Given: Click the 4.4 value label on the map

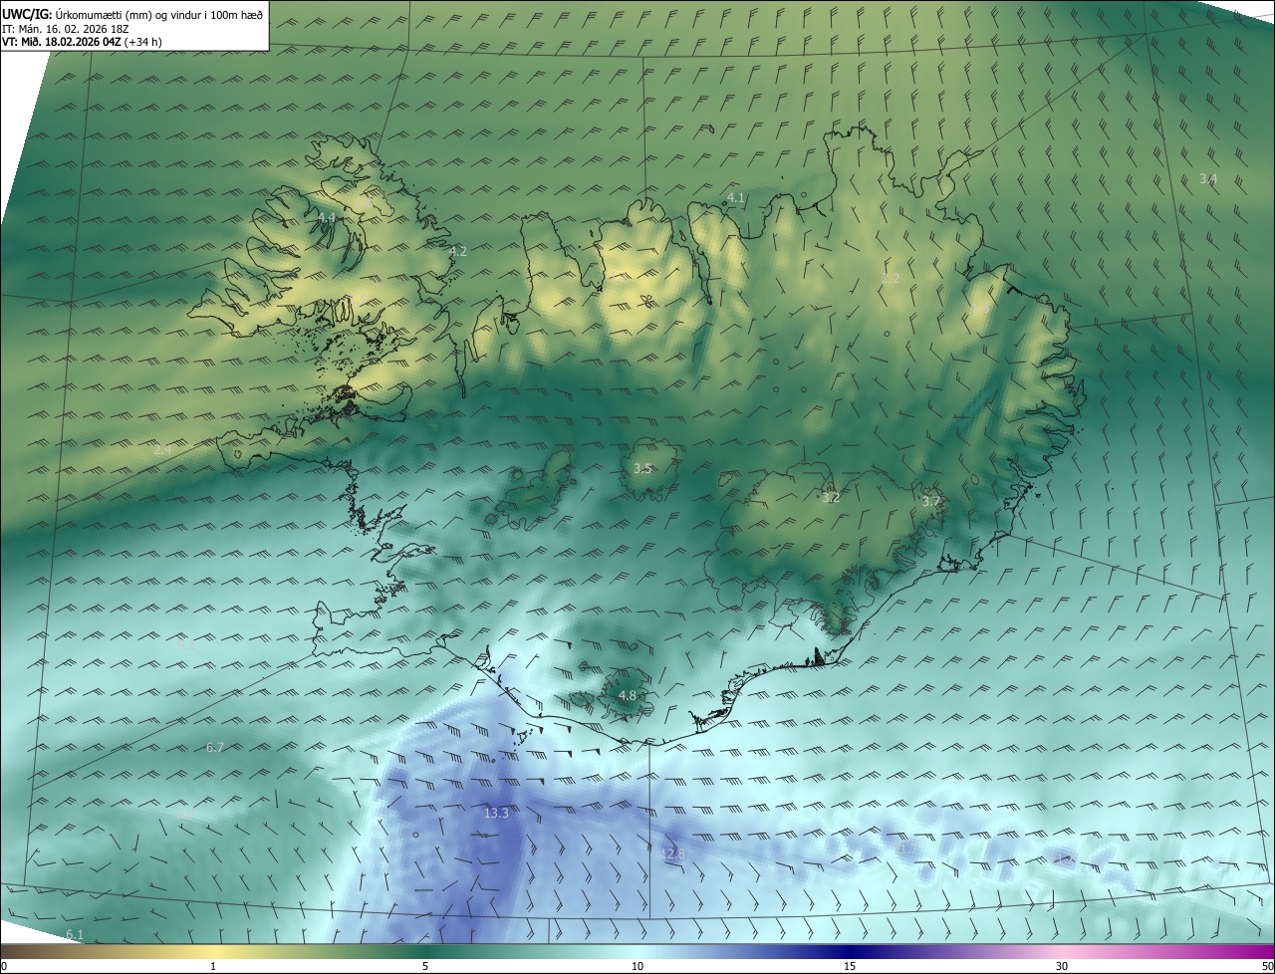Looking at the screenshot, I should tap(327, 217).
